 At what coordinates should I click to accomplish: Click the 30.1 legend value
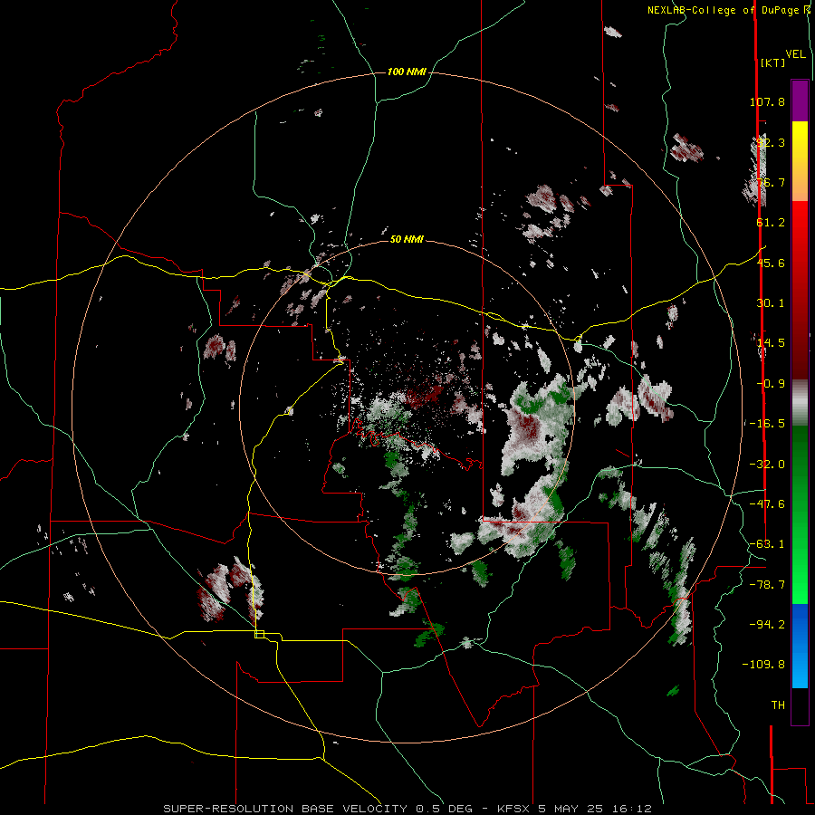tap(771, 303)
